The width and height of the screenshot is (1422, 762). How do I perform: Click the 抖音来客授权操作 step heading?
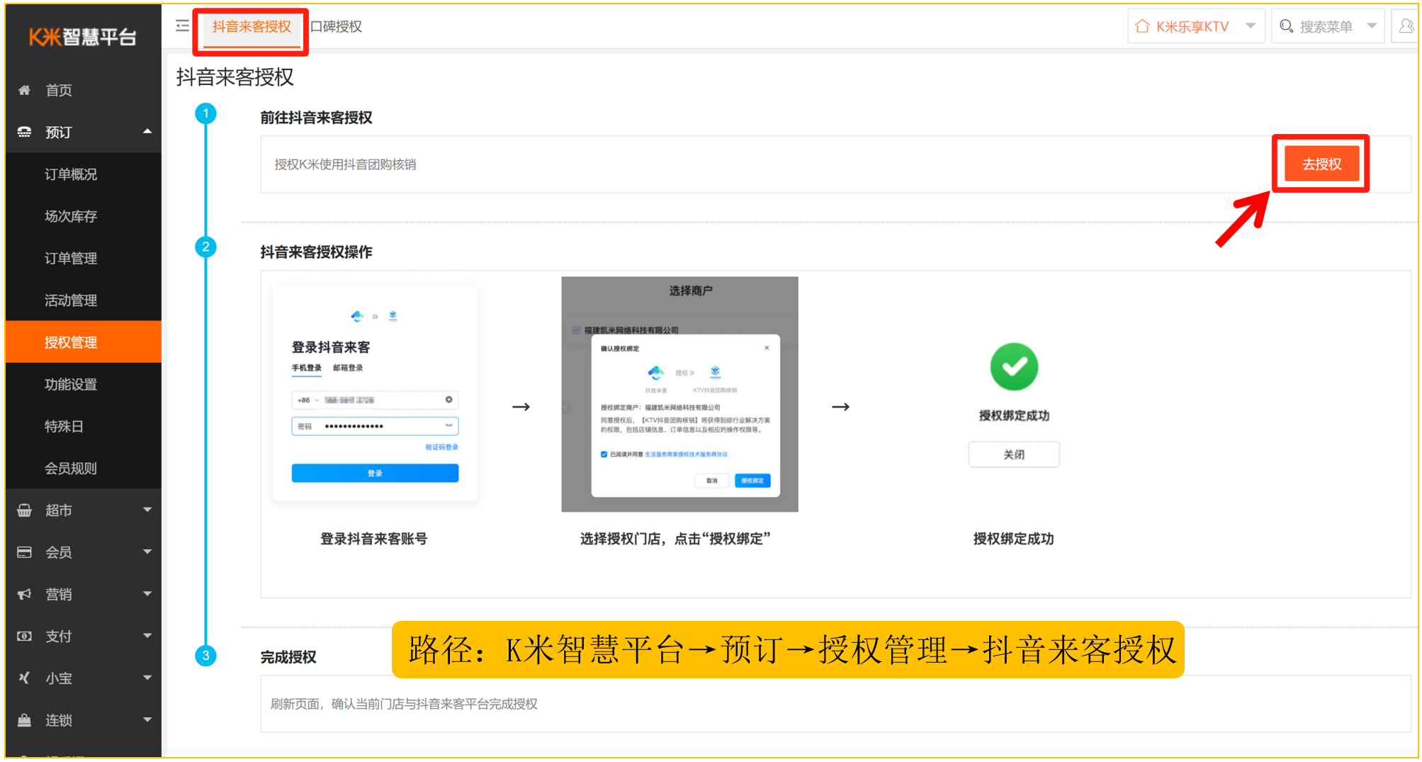[316, 252]
